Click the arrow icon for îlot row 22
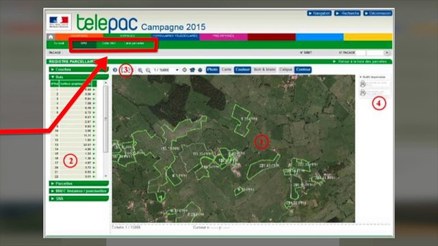This screenshot has height=246, width=438. click(94, 176)
